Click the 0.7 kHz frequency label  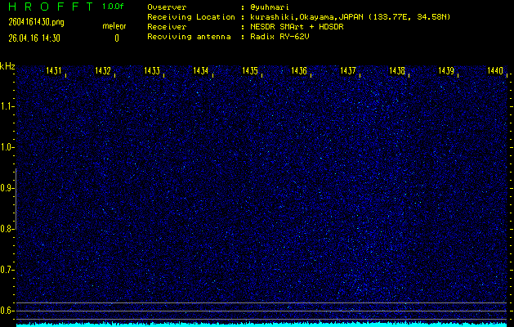[x=7, y=270]
